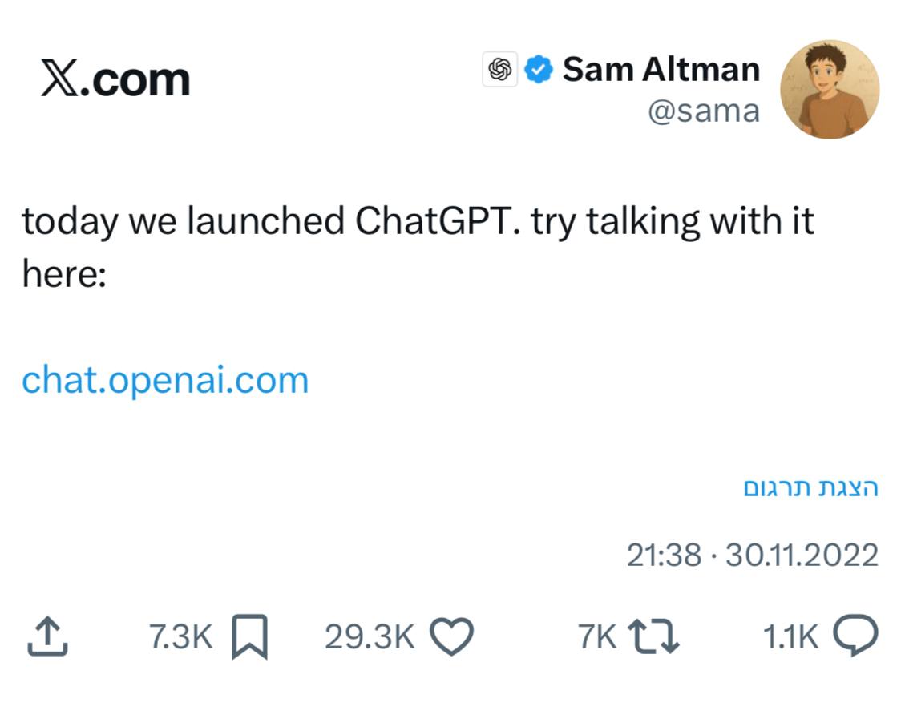Click the 7.3K bookmarks count

pyautogui.click(x=181, y=637)
